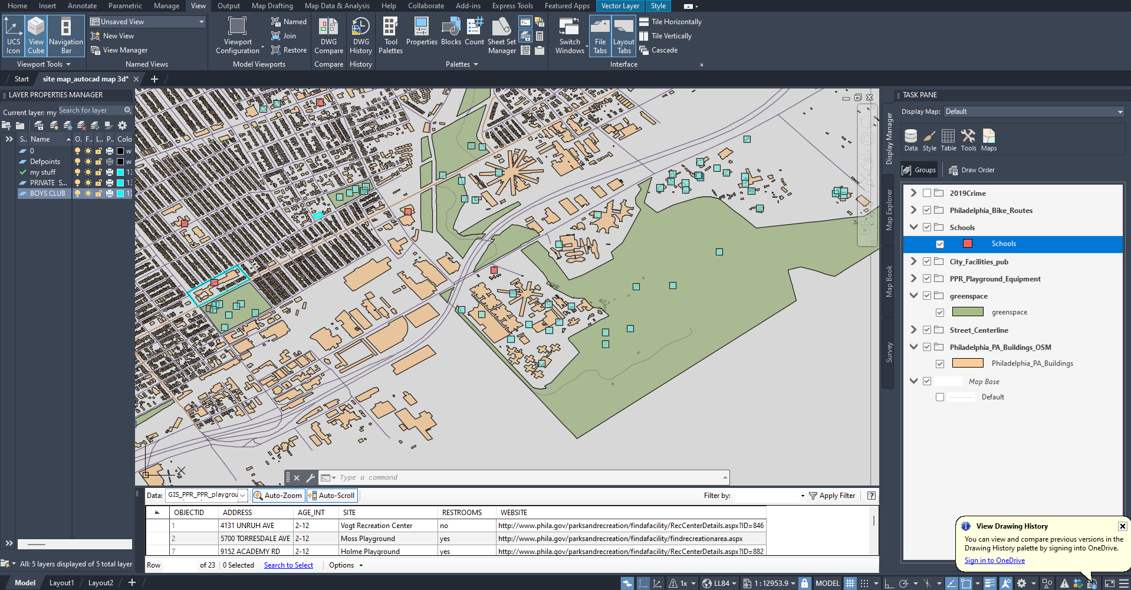
Task: Open the Count palette
Action: tap(474, 34)
